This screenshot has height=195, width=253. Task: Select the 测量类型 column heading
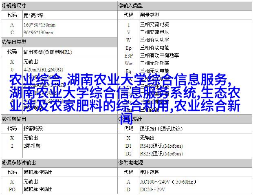pos(150,15)
